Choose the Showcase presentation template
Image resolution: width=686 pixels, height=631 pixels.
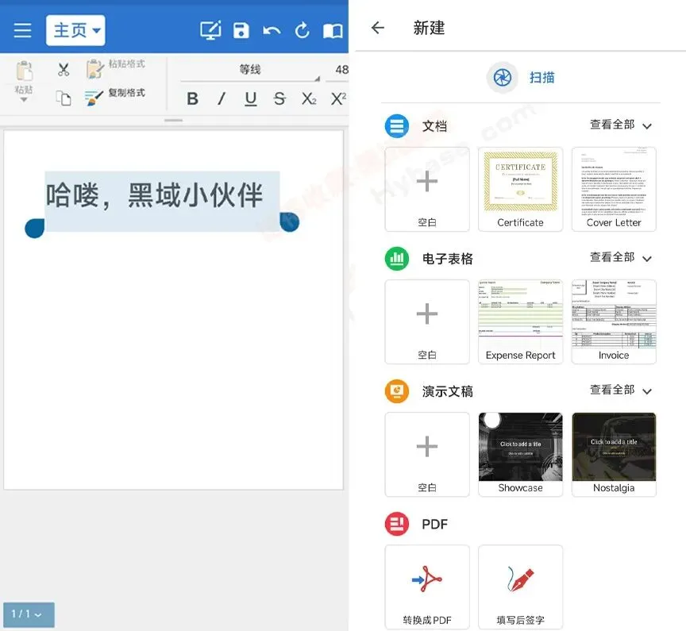520,454
